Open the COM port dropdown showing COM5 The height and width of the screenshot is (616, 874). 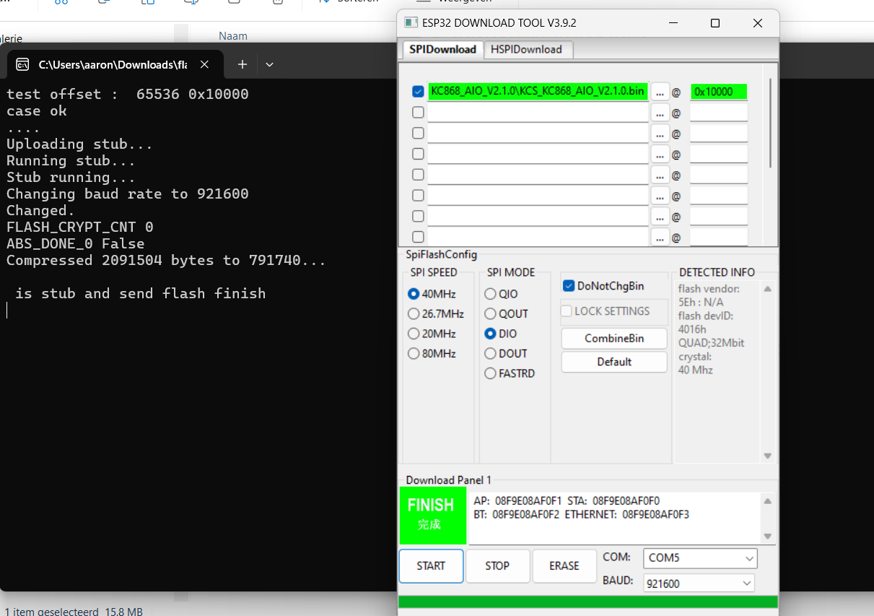pyautogui.click(x=699, y=558)
